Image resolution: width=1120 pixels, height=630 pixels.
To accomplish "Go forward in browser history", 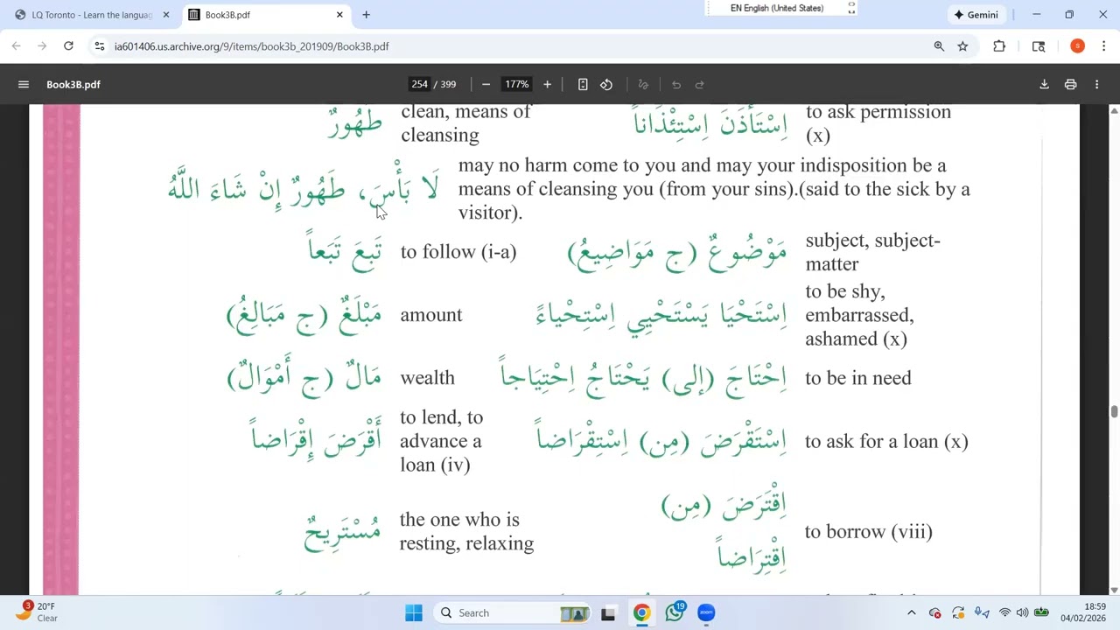I will 42,45.
